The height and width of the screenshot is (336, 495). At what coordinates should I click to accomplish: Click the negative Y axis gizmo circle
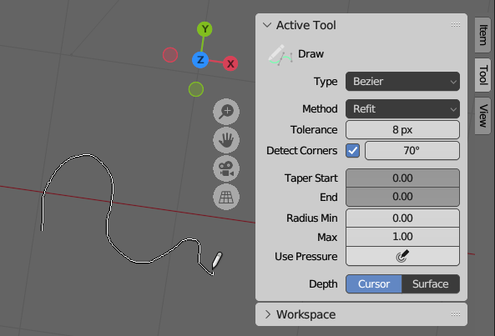(x=196, y=89)
